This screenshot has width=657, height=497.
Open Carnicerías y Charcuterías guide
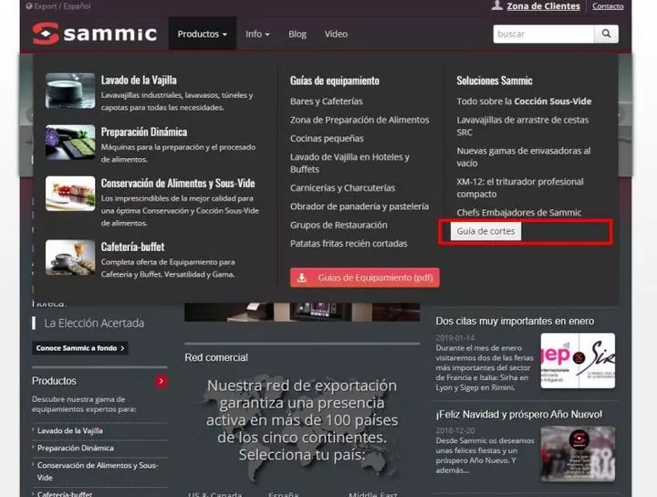(342, 188)
